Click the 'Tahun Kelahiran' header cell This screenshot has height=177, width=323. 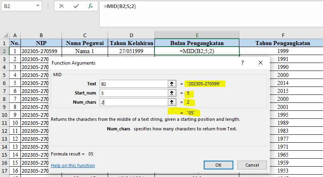click(131, 43)
